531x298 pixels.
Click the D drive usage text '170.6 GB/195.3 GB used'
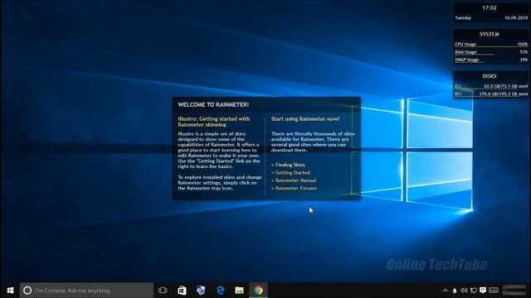pyautogui.click(x=504, y=94)
